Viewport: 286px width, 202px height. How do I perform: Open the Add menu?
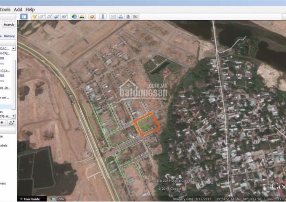(18, 9)
